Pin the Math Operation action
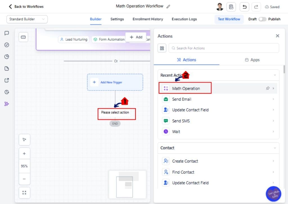Image resolution: width=288 pixels, height=204 pixels. (268, 88)
